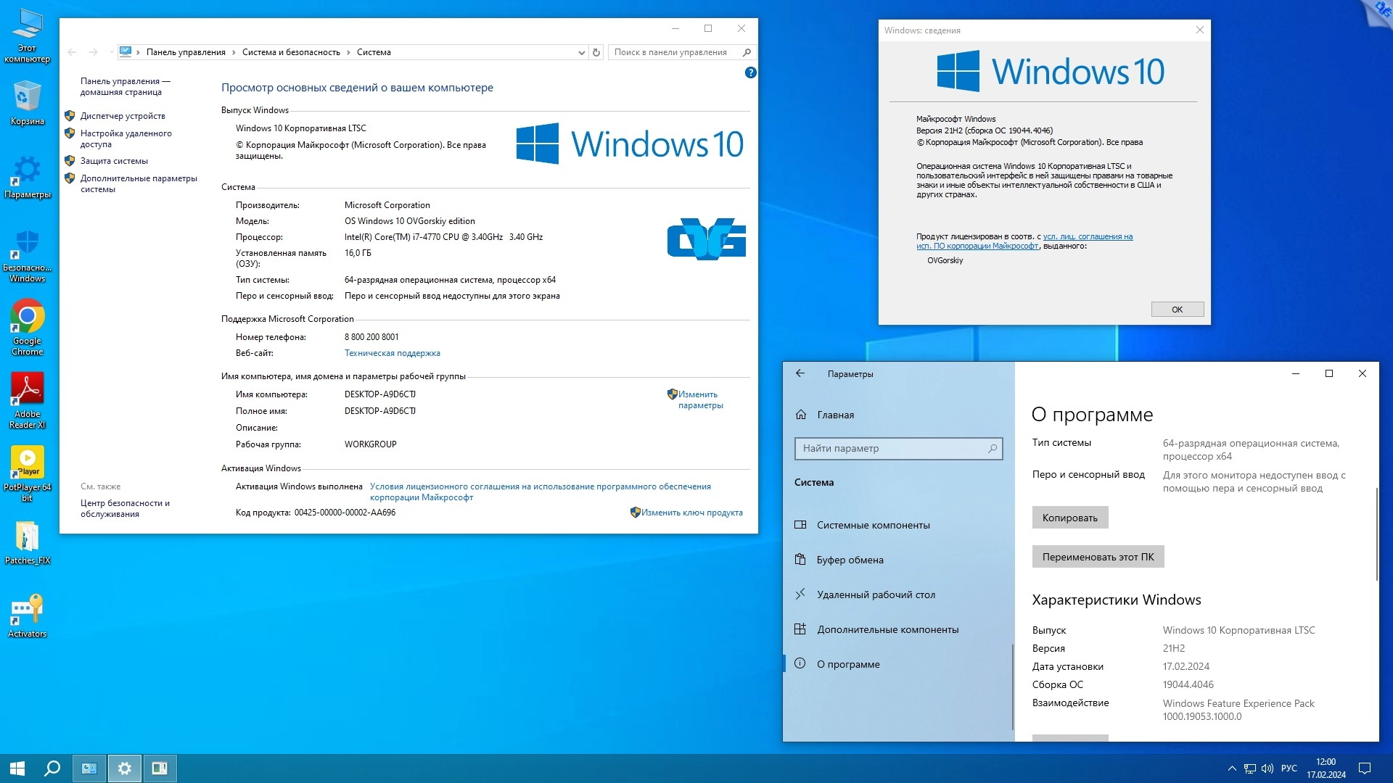The height and width of the screenshot is (783, 1393).
Task: Click the volume icon in system tray
Action: pos(1267,768)
